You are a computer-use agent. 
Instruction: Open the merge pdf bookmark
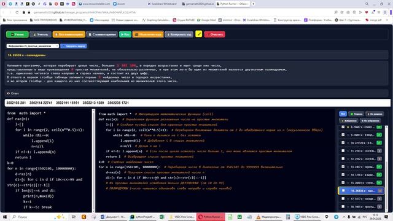pyautogui.click(x=374, y=20)
